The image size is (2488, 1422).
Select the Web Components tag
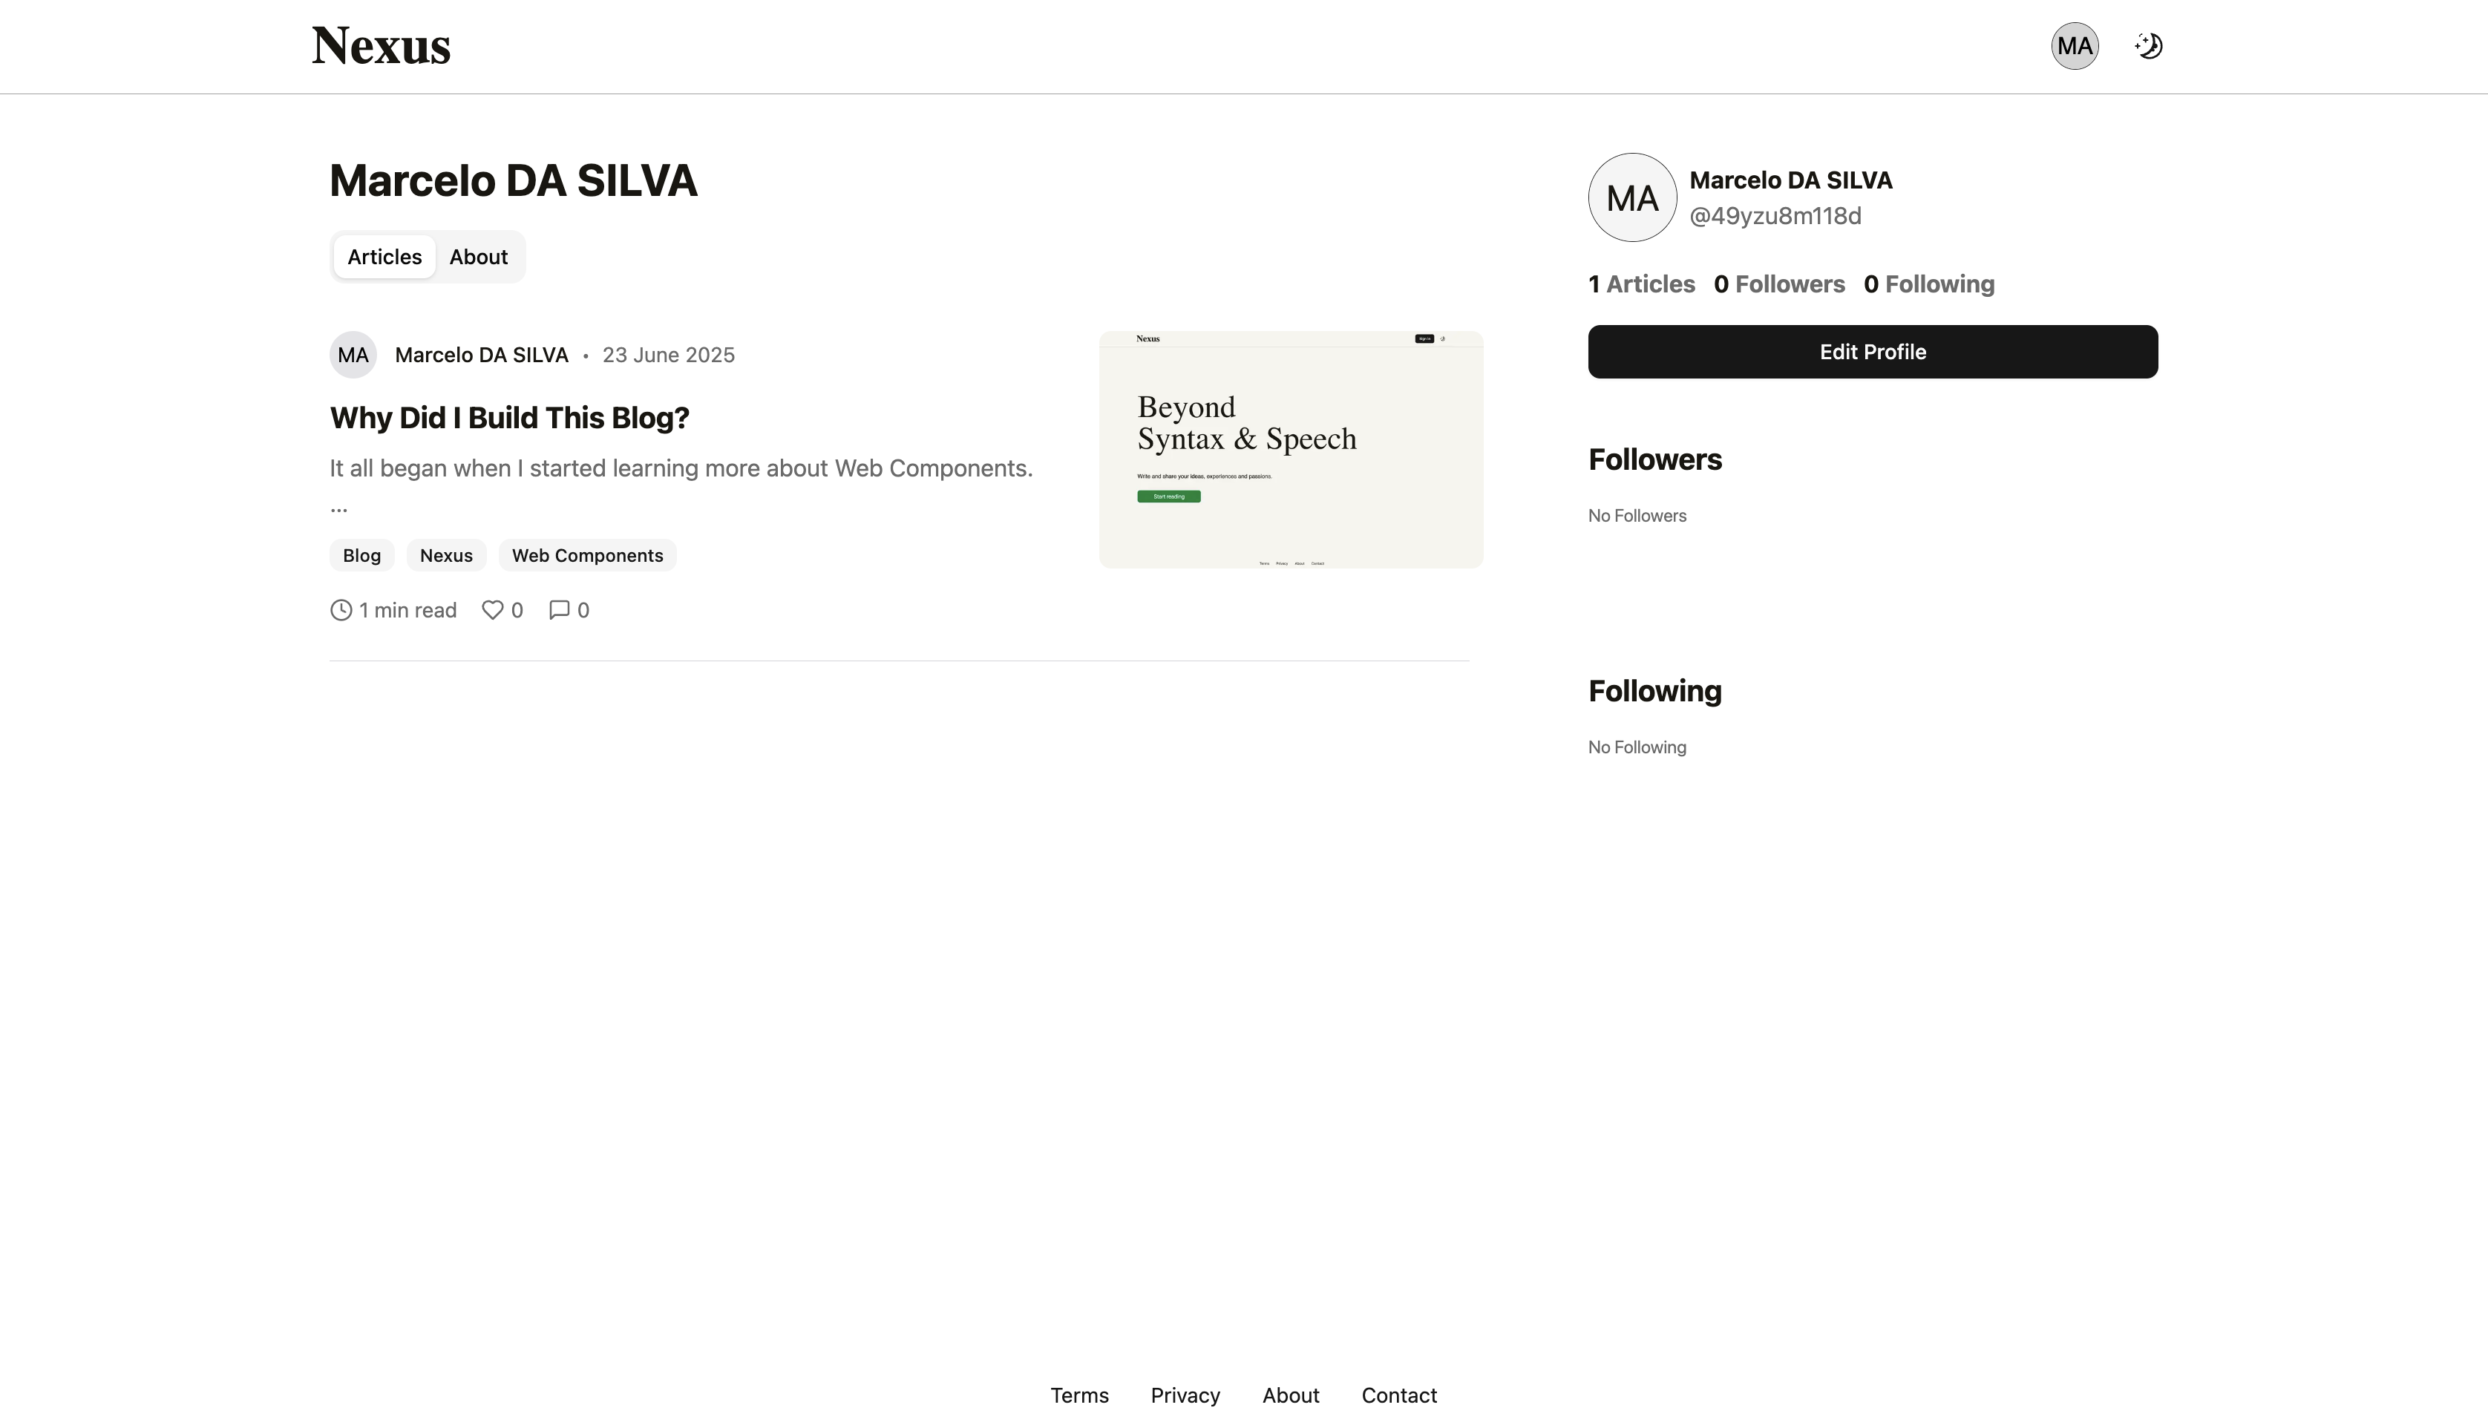pyautogui.click(x=587, y=556)
